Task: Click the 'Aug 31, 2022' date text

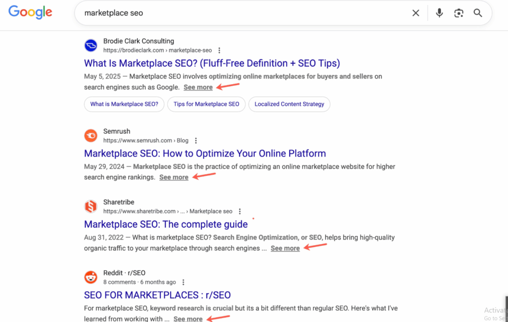Action: point(104,237)
